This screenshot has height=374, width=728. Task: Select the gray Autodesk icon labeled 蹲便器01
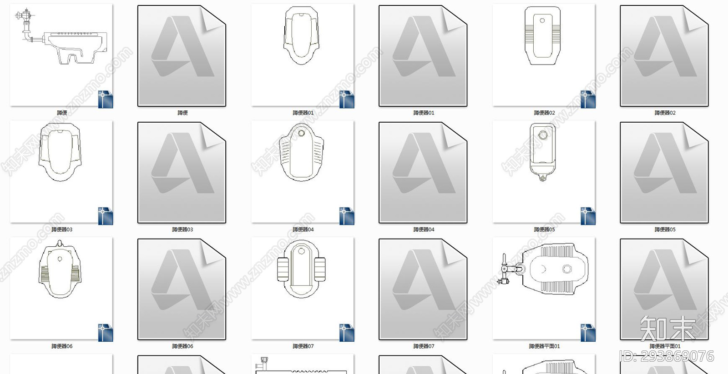(423, 56)
